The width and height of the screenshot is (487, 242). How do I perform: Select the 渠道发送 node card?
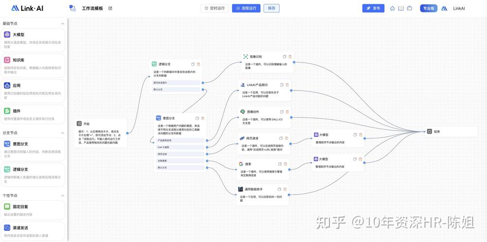(33, 231)
